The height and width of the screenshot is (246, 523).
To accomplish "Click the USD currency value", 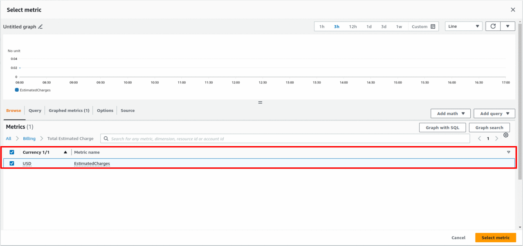I will point(27,164).
